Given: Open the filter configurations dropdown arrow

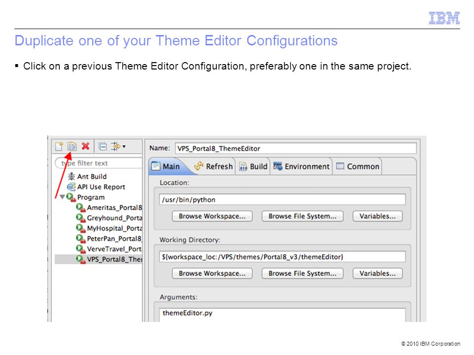Looking at the screenshot, I should click(x=124, y=146).
